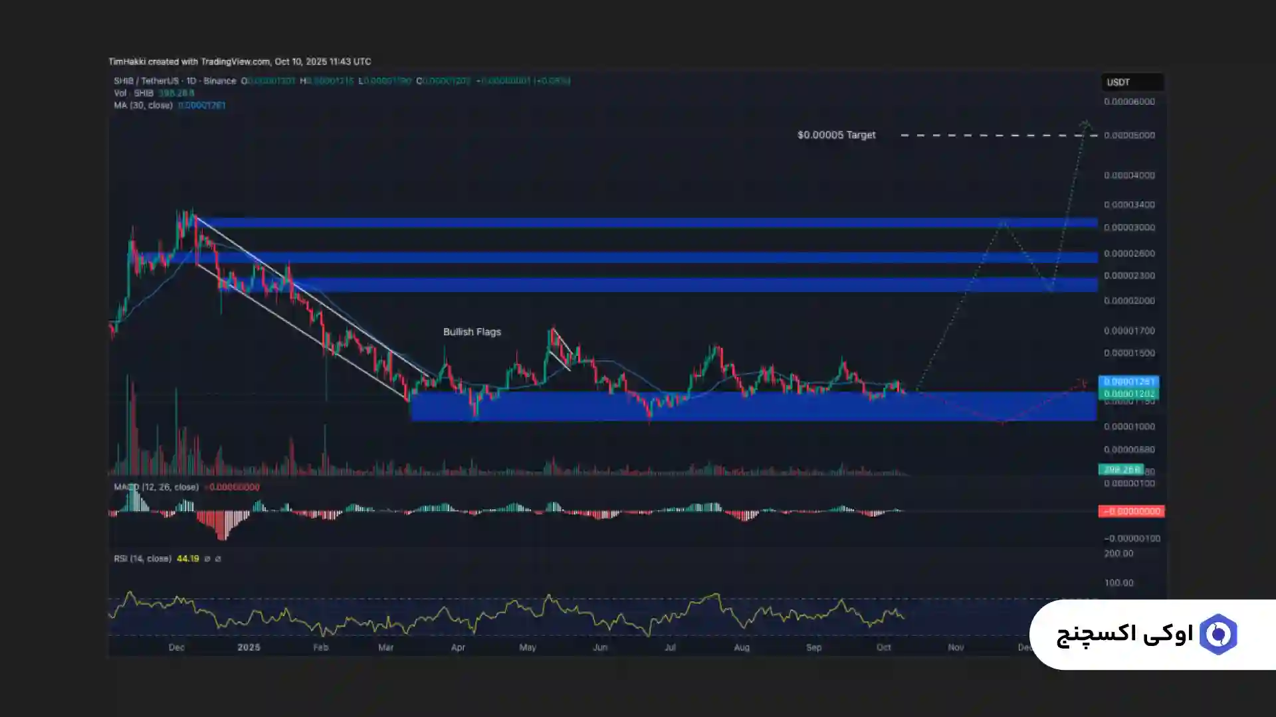The image size is (1276, 717).
Task: Select the RSI (14, close) legend label
Action: (x=142, y=559)
